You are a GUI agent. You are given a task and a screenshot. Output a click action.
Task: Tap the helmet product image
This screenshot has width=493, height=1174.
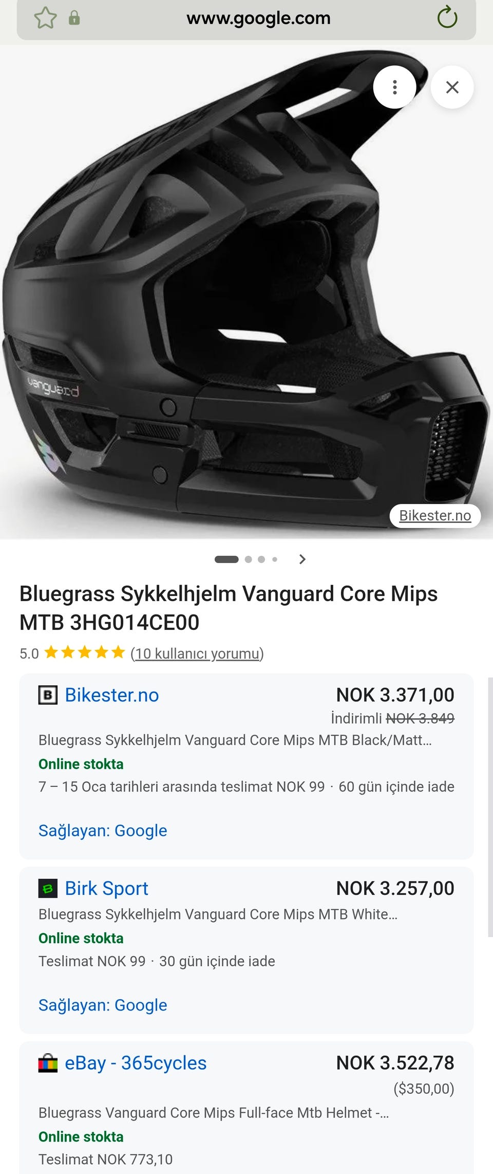pyautogui.click(x=246, y=292)
